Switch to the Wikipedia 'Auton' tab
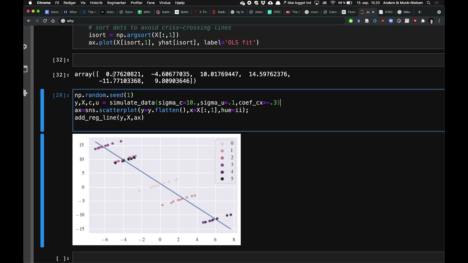468x263 pixels. (107, 12)
